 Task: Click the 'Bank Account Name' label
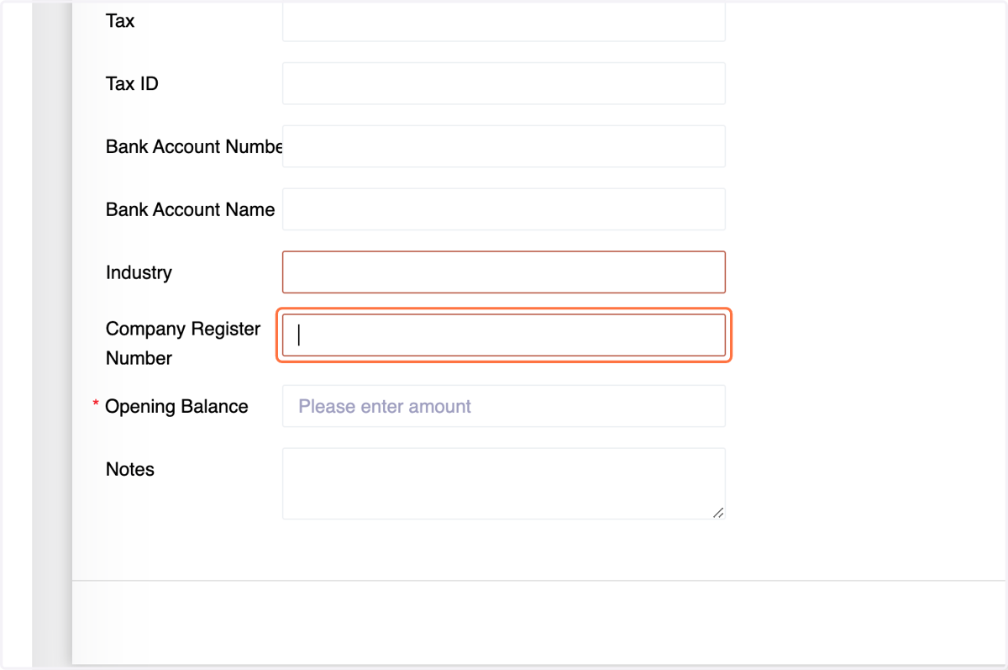coord(191,209)
